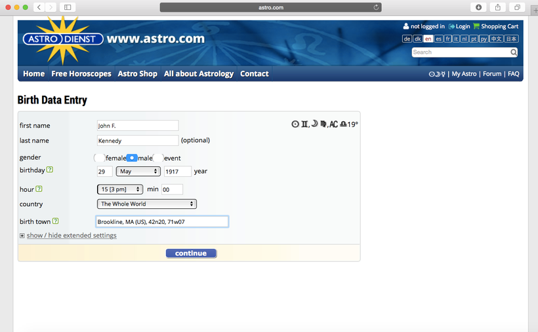Open the Home menu
538x332 pixels.
(x=33, y=73)
